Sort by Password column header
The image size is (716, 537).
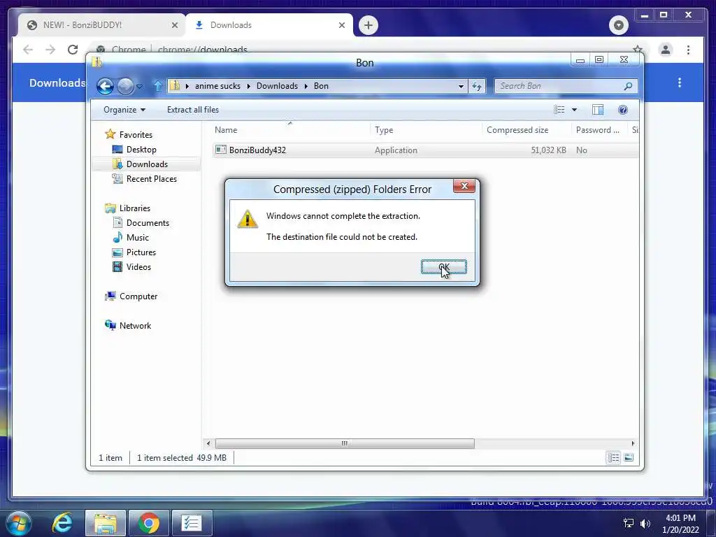pyautogui.click(x=599, y=130)
